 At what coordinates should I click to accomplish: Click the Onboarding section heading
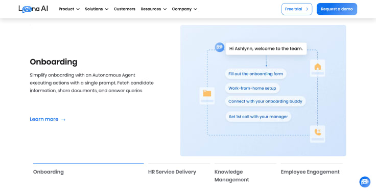(54, 62)
